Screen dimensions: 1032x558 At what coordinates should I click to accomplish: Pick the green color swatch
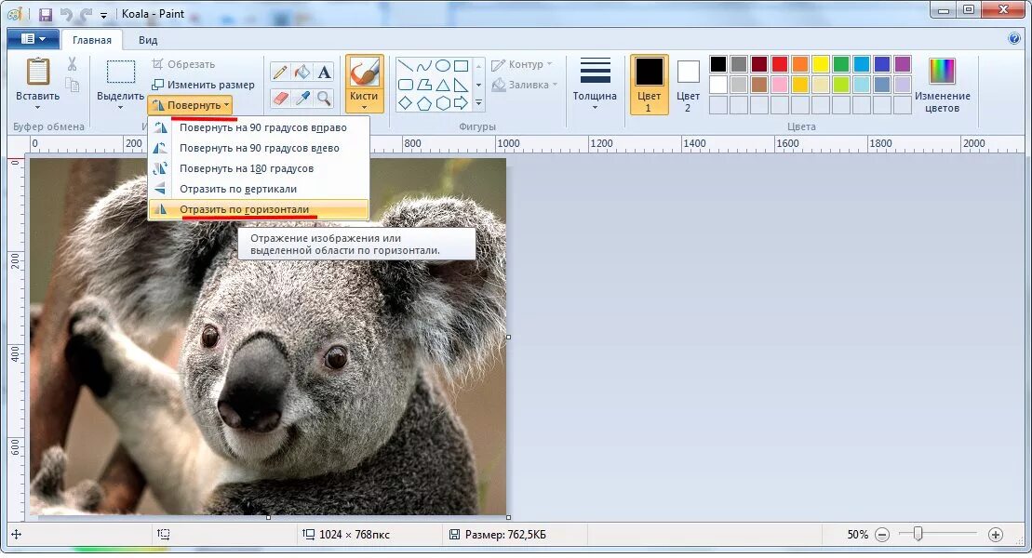(841, 64)
